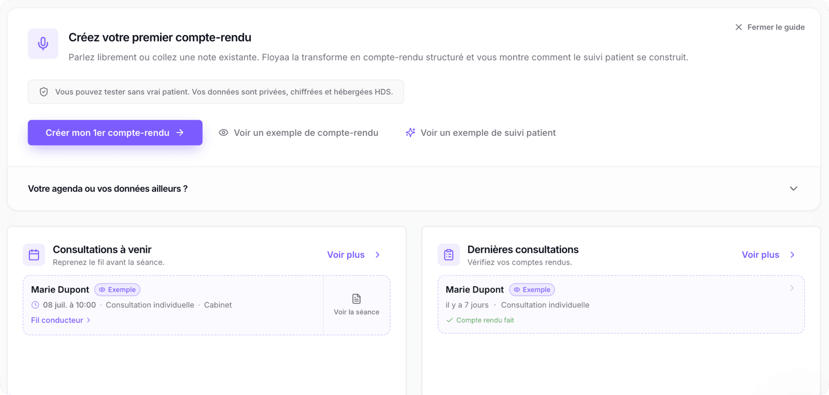Image resolution: width=829 pixels, height=395 pixels.
Task: Click the chevron arrow on latest consultation card
Action: click(791, 288)
